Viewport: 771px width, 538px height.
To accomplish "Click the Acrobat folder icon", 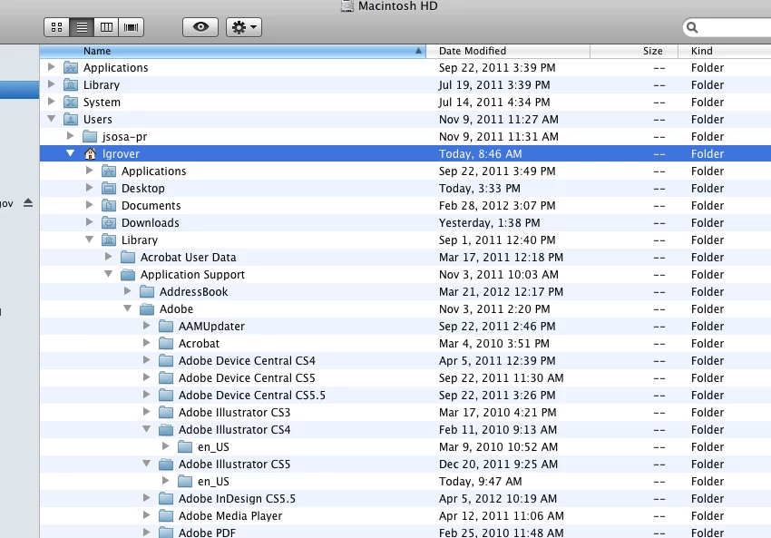I will pos(166,343).
